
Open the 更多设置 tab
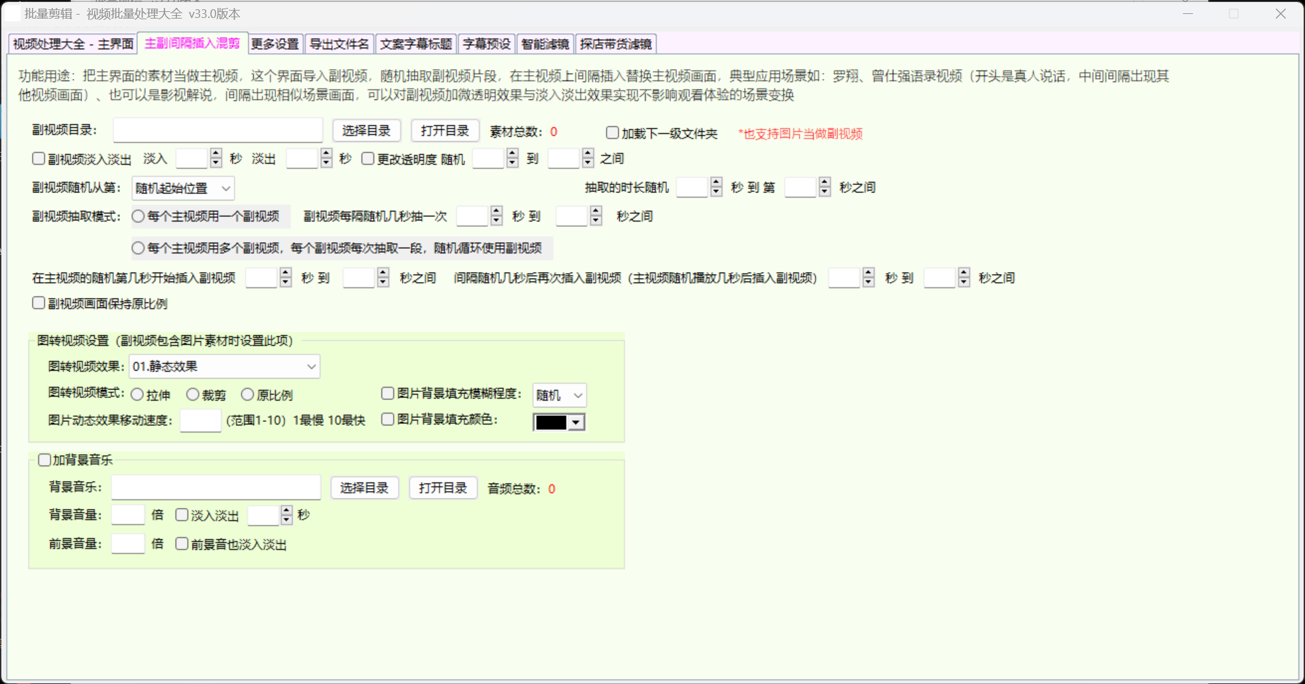[x=275, y=44]
